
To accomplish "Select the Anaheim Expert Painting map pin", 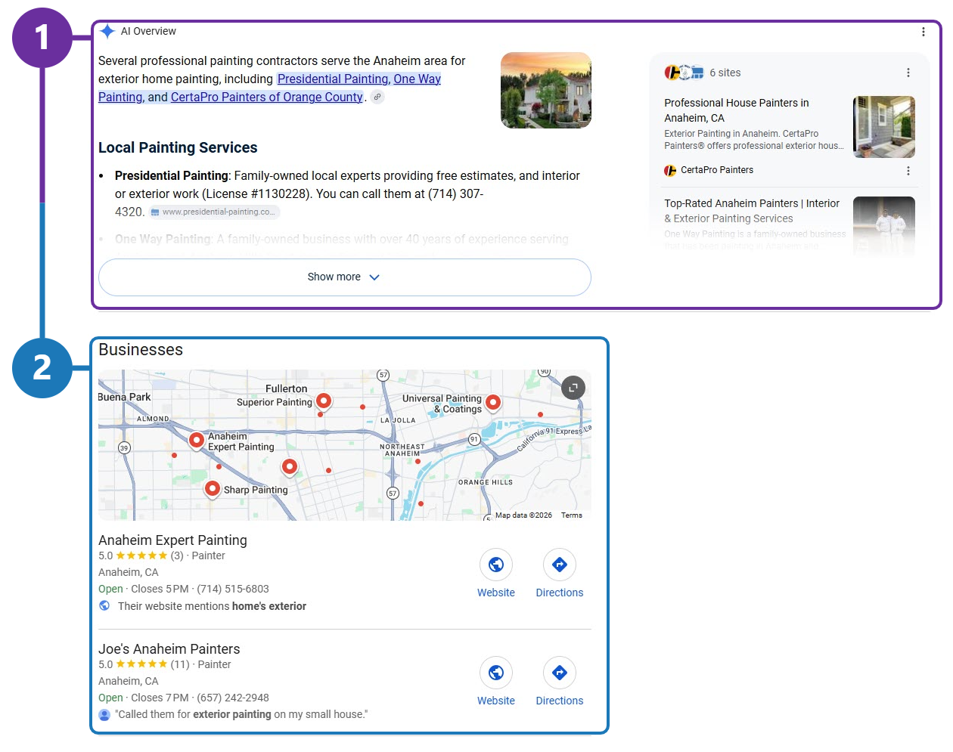I will (197, 440).
